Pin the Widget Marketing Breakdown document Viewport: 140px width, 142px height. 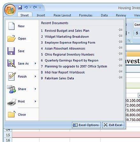click(x=120, y=36)
